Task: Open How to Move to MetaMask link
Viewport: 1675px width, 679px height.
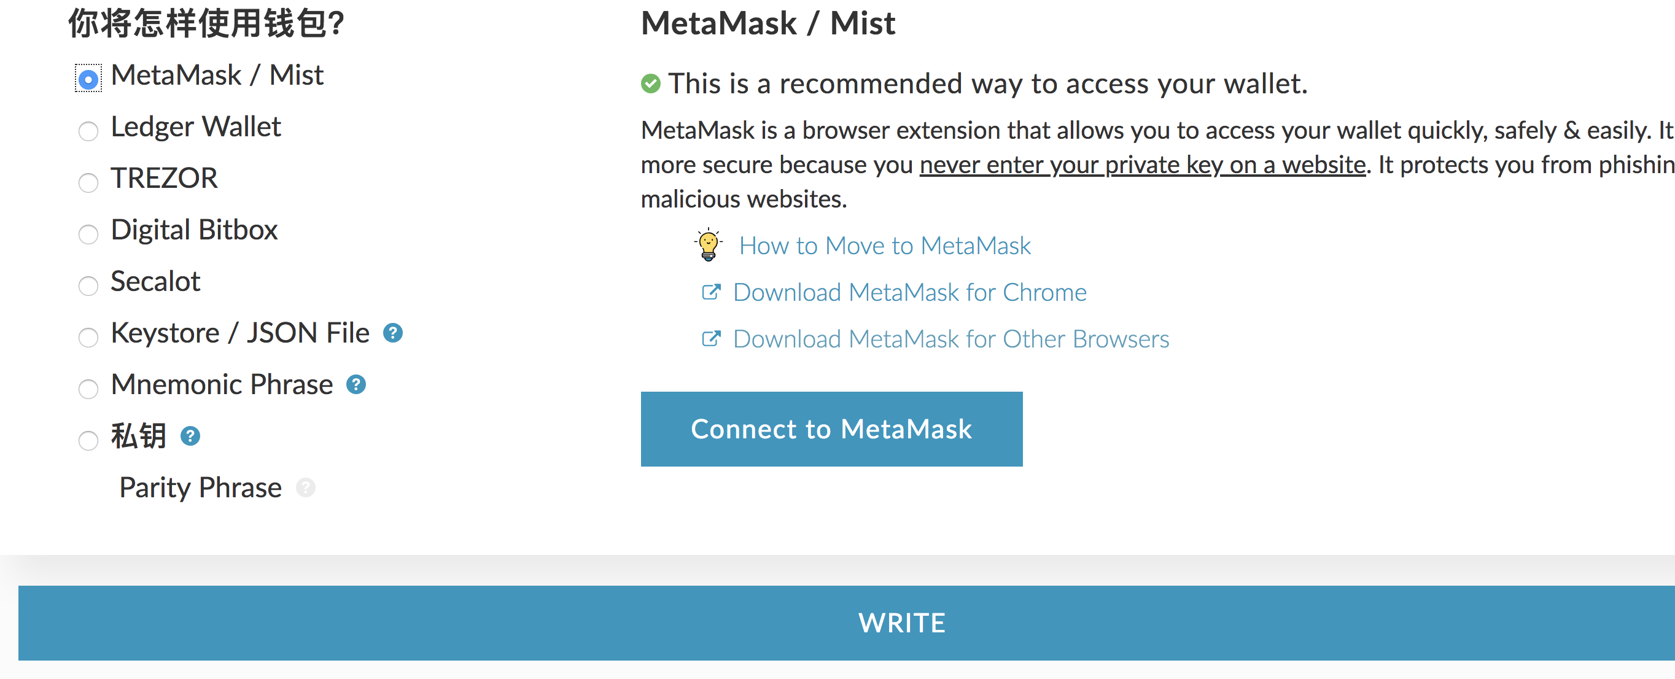Action: click(884, 246)
